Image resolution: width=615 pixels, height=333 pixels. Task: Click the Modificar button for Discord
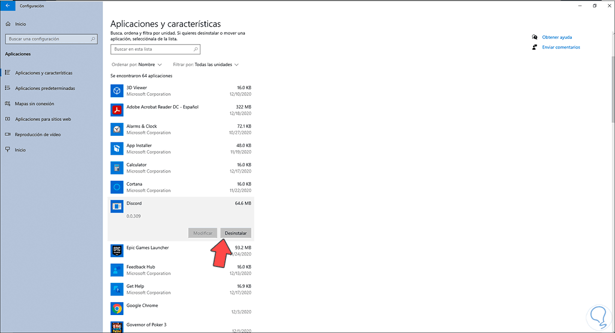[x=203, y=233]
